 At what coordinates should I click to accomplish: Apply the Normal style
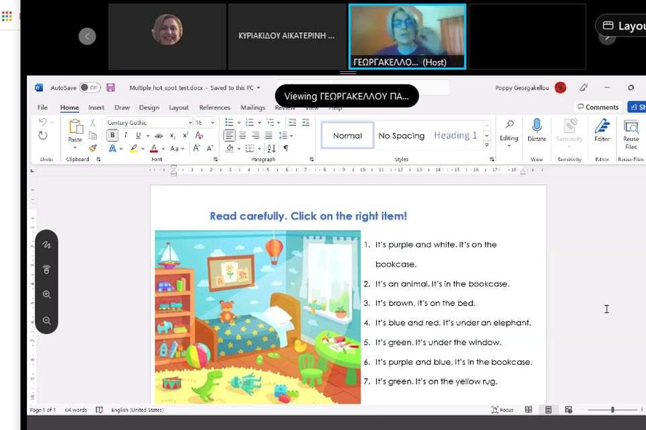click(347, 135)
